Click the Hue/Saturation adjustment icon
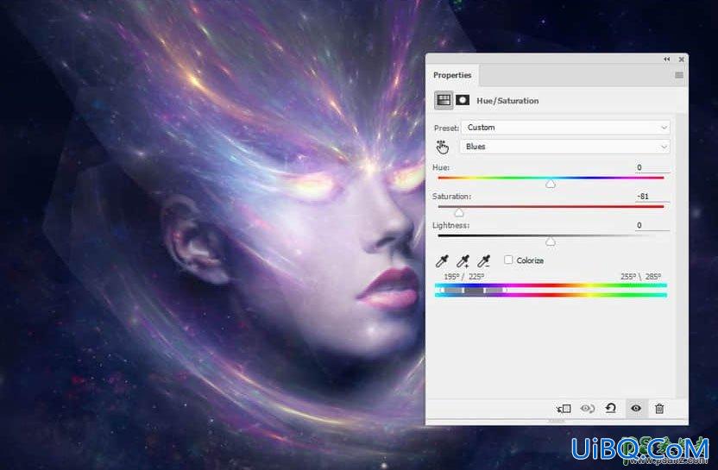This screenshot has width=718, height=470. point(444,100)
